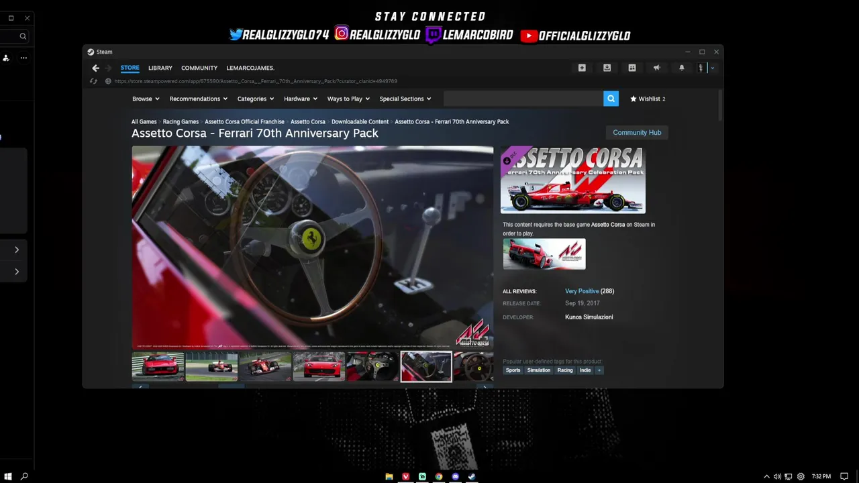Click the Ferrari 70th Anniversary pack banner image
Screen dimensions: 859x483
[x=573, y=180]
